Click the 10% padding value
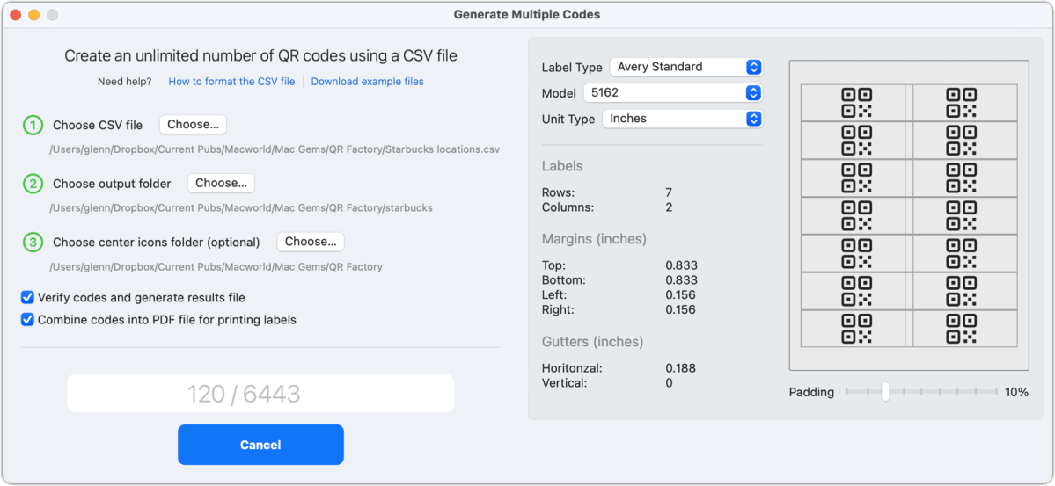The width and height of the screenshot is (1055, 486). coord(1016,393)
